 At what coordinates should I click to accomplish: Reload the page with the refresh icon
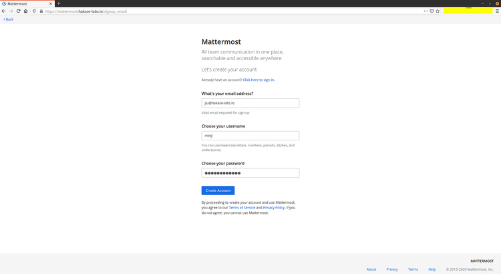click(18, 11)
